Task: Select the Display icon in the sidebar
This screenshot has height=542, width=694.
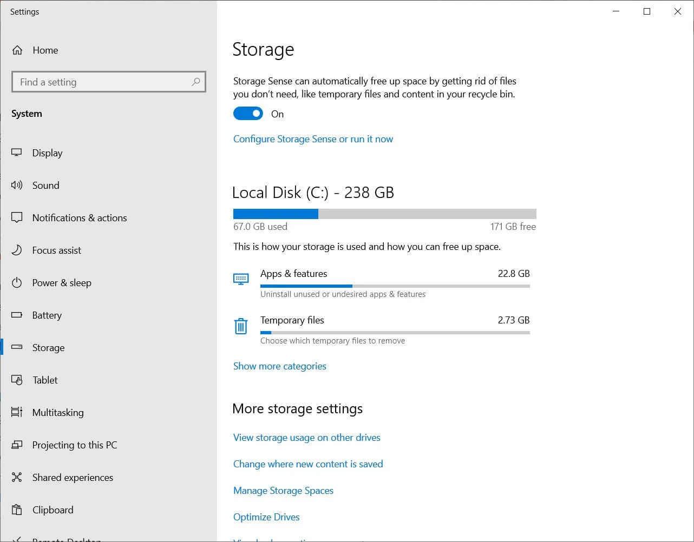Action: 17,153
